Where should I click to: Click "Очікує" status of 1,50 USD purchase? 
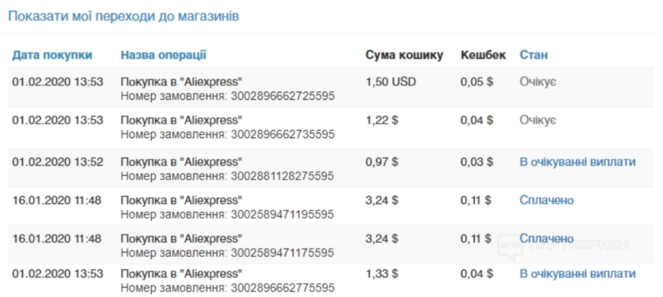click(538, 82)
